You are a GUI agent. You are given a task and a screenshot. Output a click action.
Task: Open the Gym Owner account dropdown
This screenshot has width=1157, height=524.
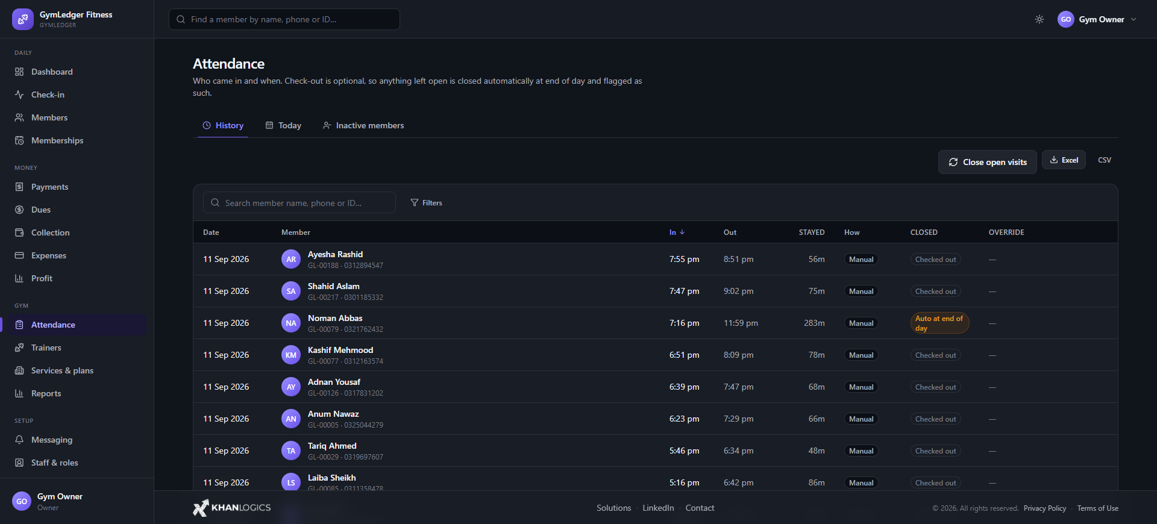(x=1097, y=19)
